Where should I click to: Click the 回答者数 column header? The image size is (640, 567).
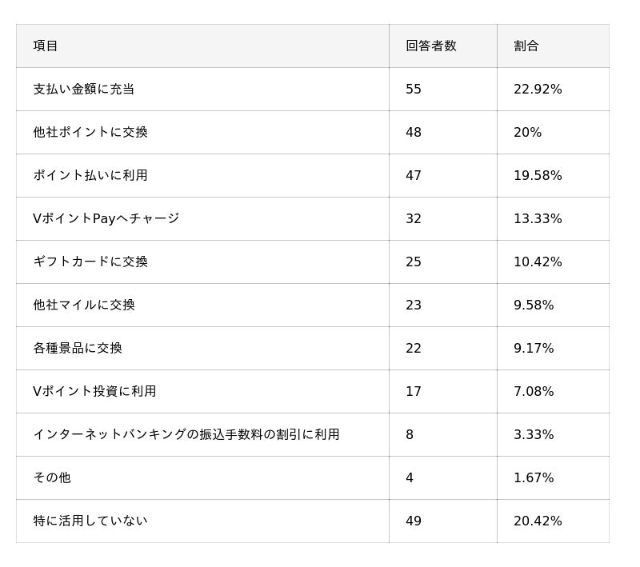pos(430,46)
